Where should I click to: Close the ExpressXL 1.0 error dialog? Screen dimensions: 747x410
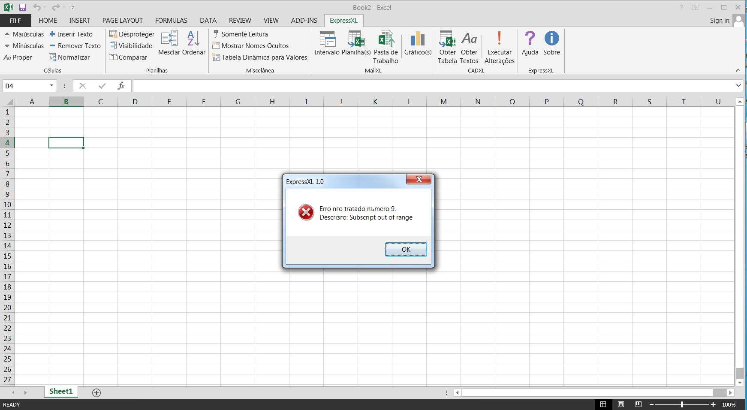tap(419, 179)
